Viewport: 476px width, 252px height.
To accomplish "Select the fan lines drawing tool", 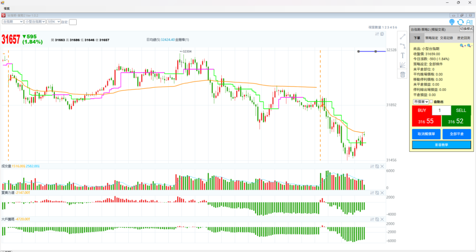I will coord(403,65).
